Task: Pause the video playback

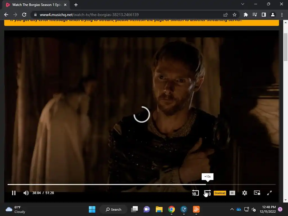Action: tap(14, 193)
